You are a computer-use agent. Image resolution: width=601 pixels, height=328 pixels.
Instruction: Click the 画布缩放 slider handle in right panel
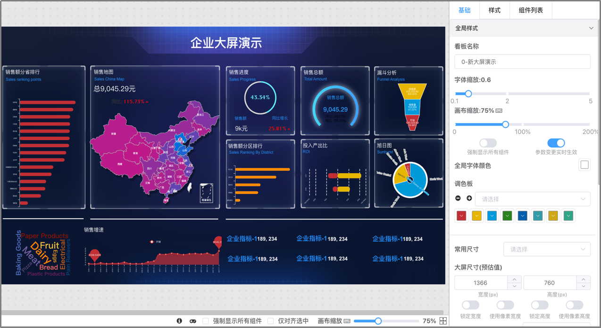pyautogui.click(x=505, y=125)
